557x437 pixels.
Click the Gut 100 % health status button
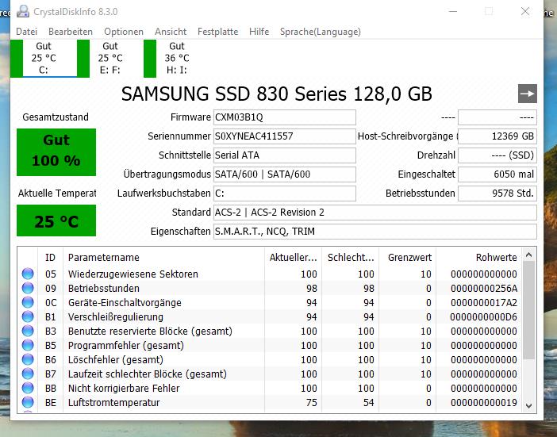(x=56, y=152)
